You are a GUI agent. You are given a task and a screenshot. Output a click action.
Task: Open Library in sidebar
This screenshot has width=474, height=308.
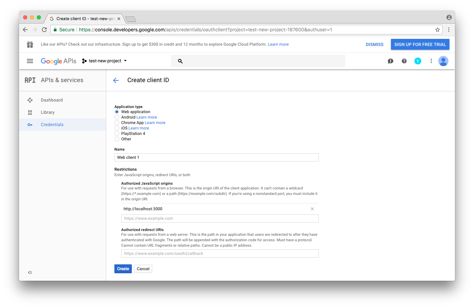point(48,112)
